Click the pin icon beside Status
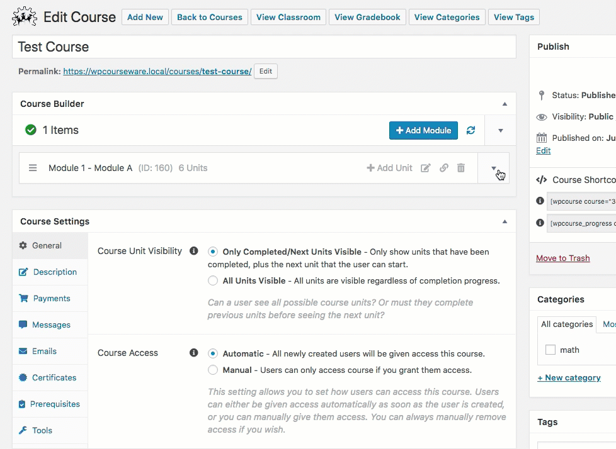This screenshot has height=449, width=616. [542, 96]
